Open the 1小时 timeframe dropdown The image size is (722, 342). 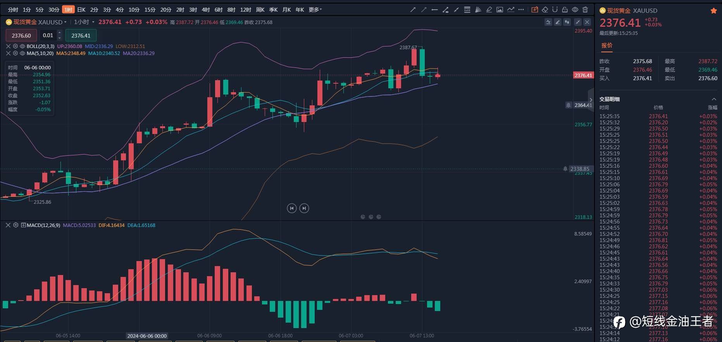pyautogui.click(x=84, y=22)
